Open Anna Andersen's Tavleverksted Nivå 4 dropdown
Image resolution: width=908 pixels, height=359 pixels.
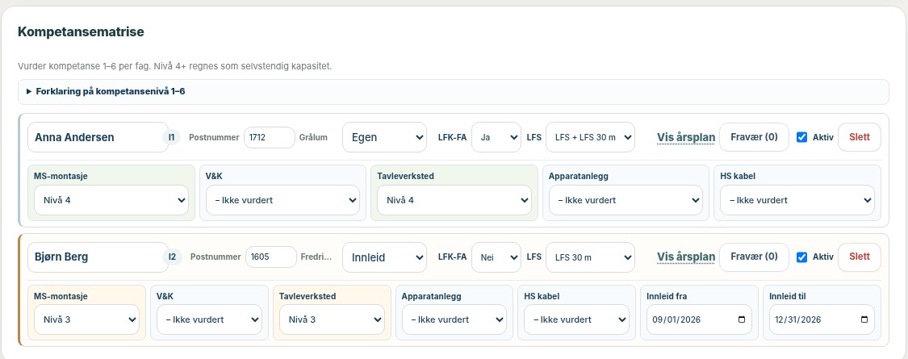pyautogui.click(x=454, y=200)
